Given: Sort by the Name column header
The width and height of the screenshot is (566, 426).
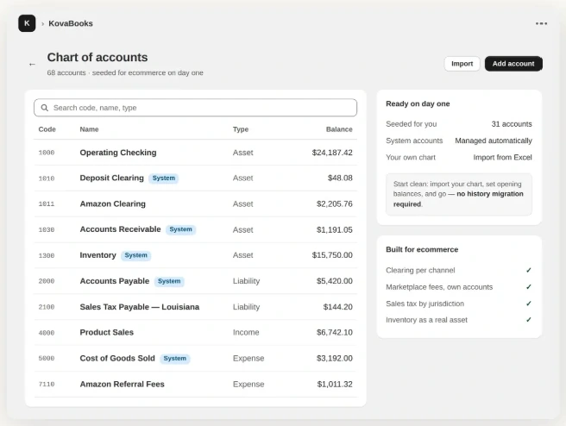Looking at the screenshot, I should coord(89,129).
